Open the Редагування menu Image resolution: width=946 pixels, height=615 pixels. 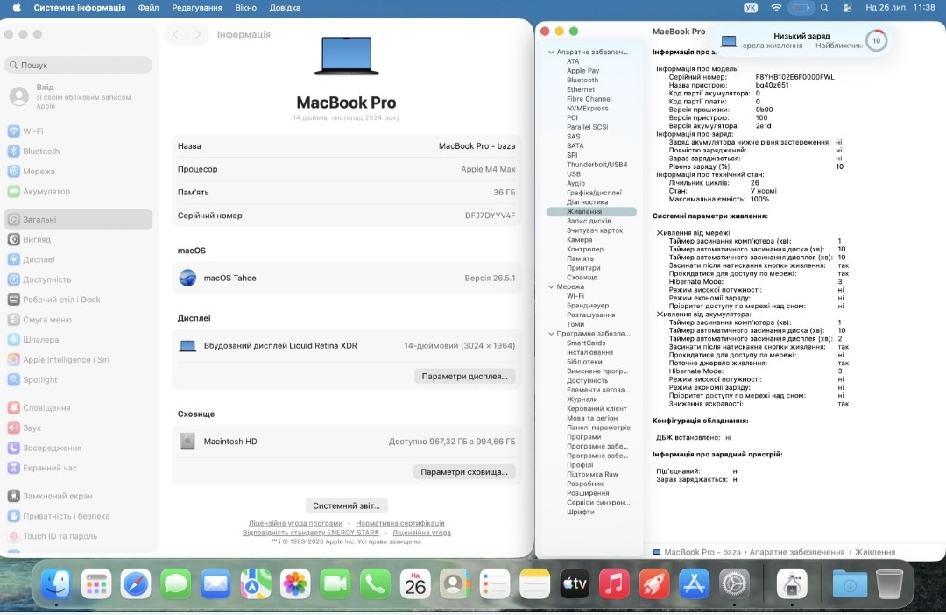(x=197, y=7)
